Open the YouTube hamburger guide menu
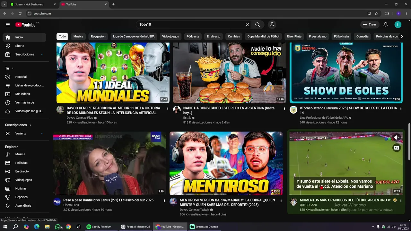Image resolution: width=411 pixels, height=231 pixels. coord(8,25)
